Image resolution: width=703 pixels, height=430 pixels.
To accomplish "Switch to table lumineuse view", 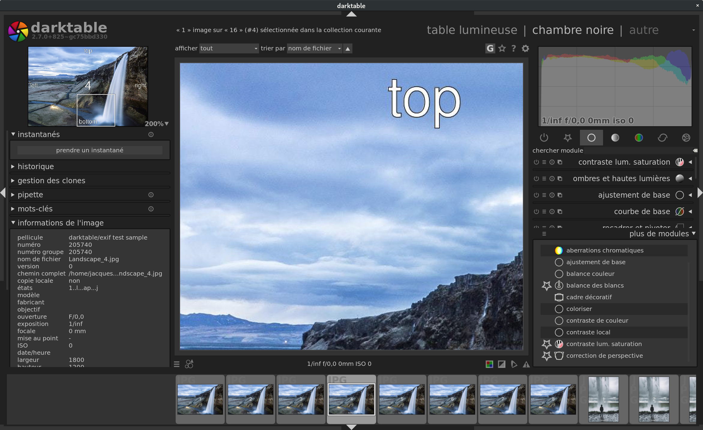I will [x=472, y=30].
